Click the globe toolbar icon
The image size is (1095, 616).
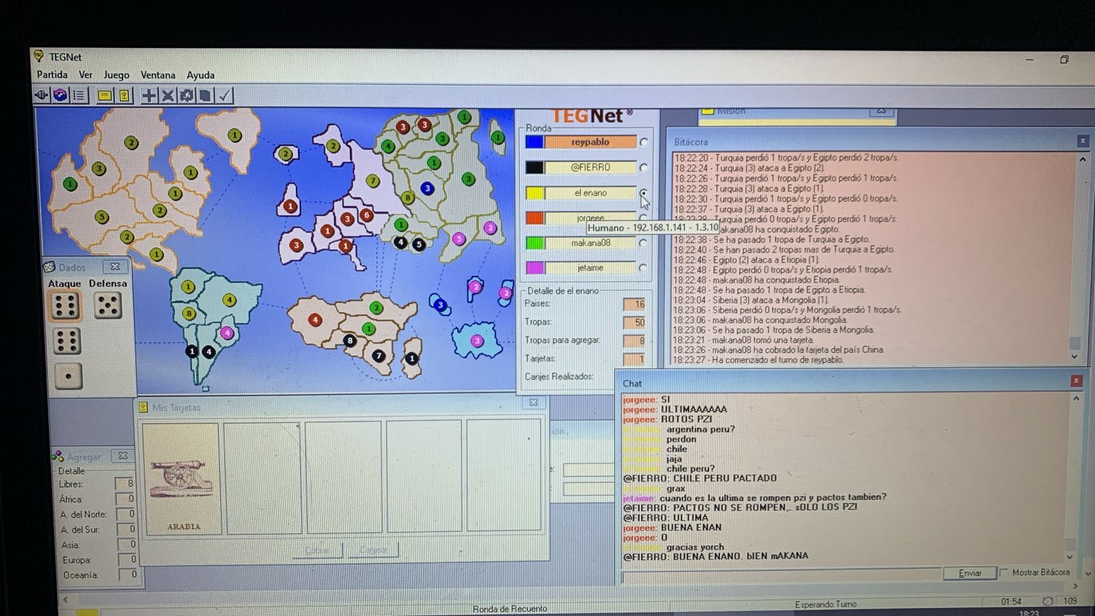[60, 95]
